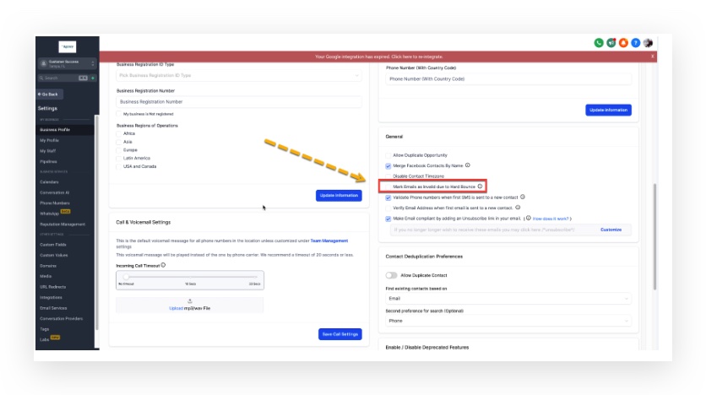The height and width of the screenshot is (395, 706).
Task: Click the blue help question-mark icon
Action: pyautogui.click(x=635, y=43)
